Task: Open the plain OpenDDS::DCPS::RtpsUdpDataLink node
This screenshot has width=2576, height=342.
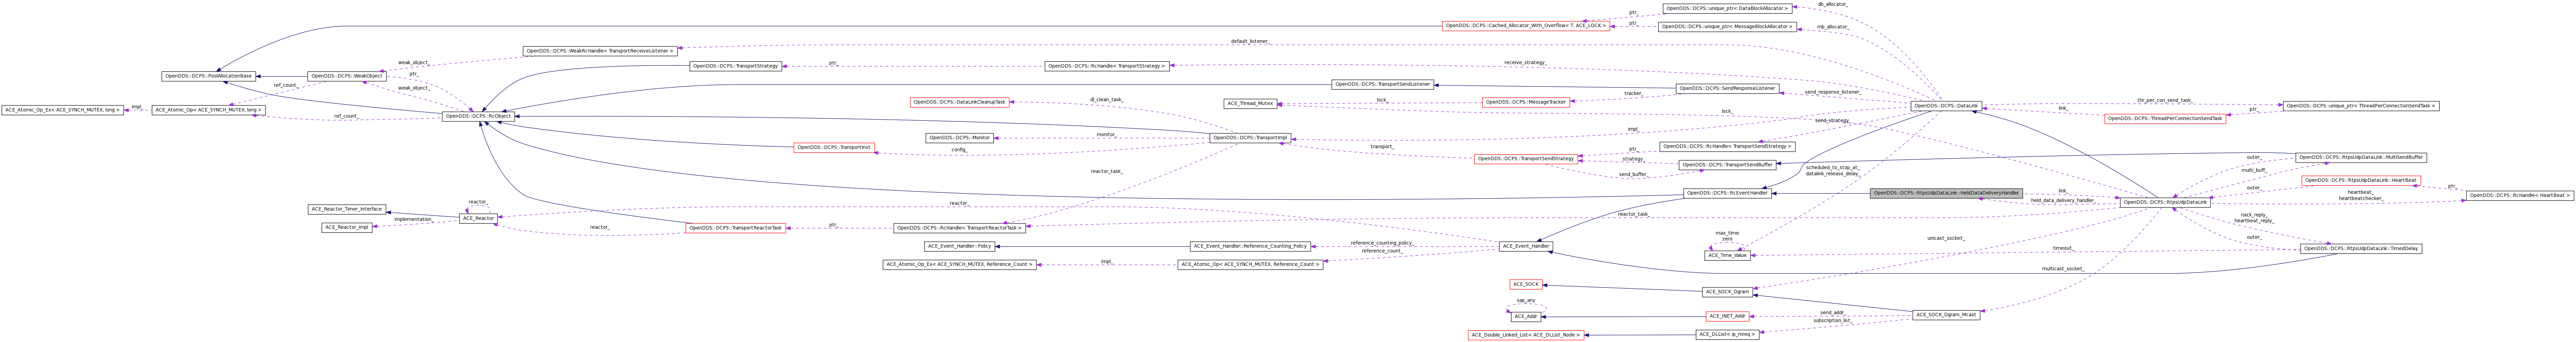Action: click(x=2165, y=202)
